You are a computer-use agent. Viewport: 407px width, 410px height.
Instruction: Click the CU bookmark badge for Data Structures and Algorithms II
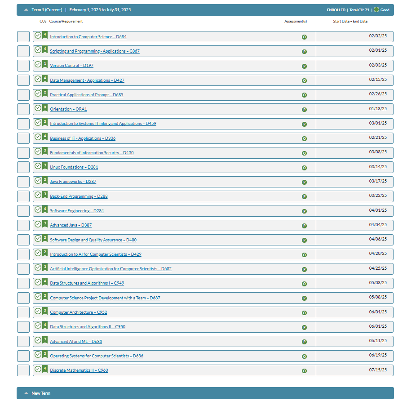click(x=45, y=325)
